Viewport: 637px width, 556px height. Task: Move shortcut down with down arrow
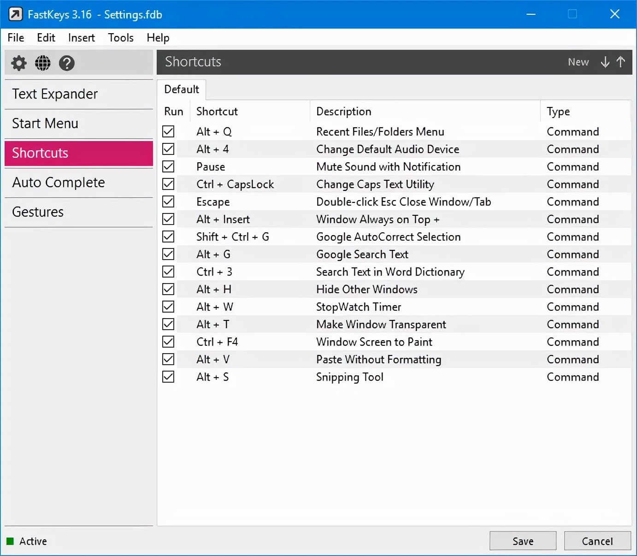pyautogui.click(x=605, y=62)
